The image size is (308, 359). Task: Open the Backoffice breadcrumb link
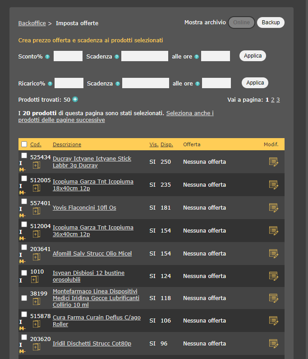tap(32, 23)
